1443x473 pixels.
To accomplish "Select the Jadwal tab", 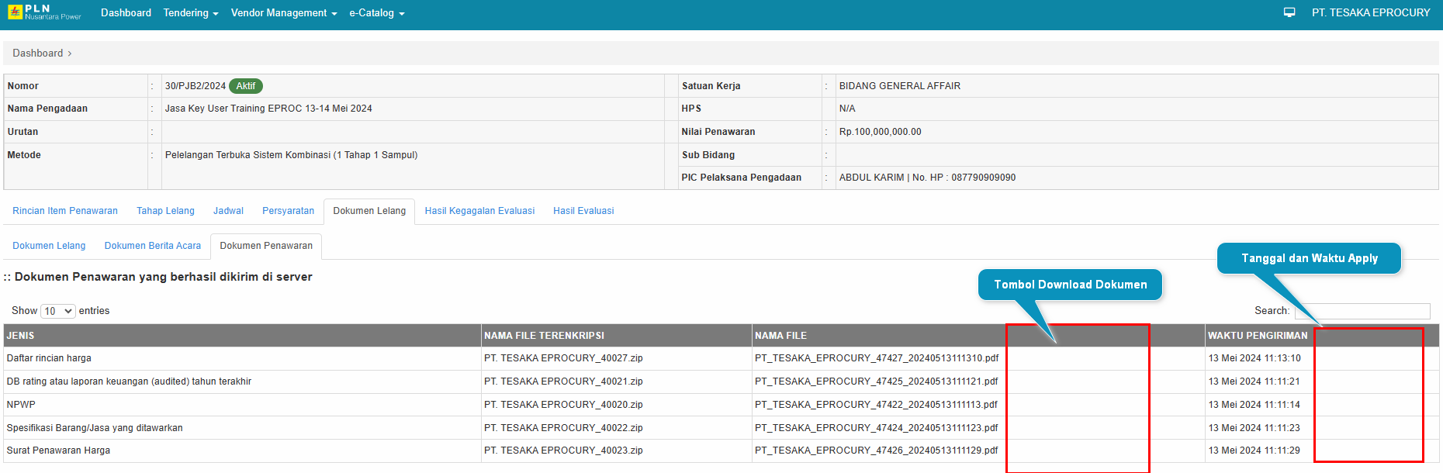I will click(228, 211).
